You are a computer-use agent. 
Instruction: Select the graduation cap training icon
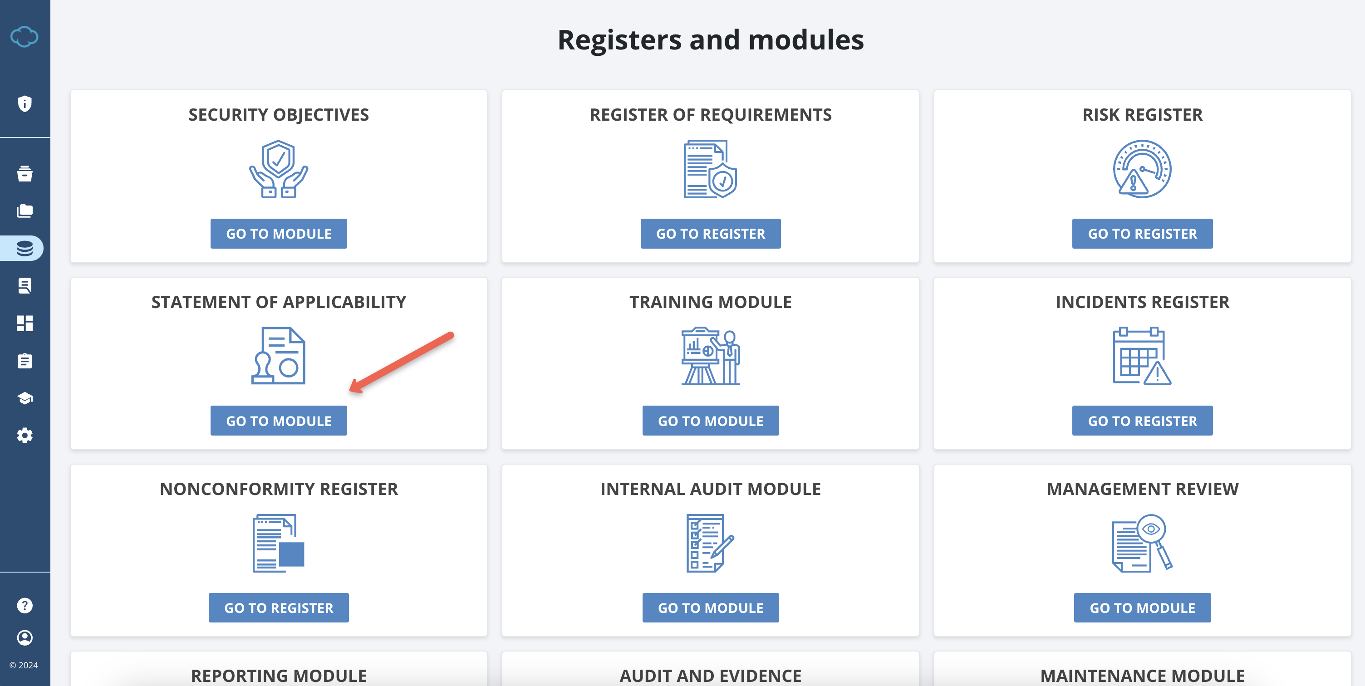tap(25, 398)
